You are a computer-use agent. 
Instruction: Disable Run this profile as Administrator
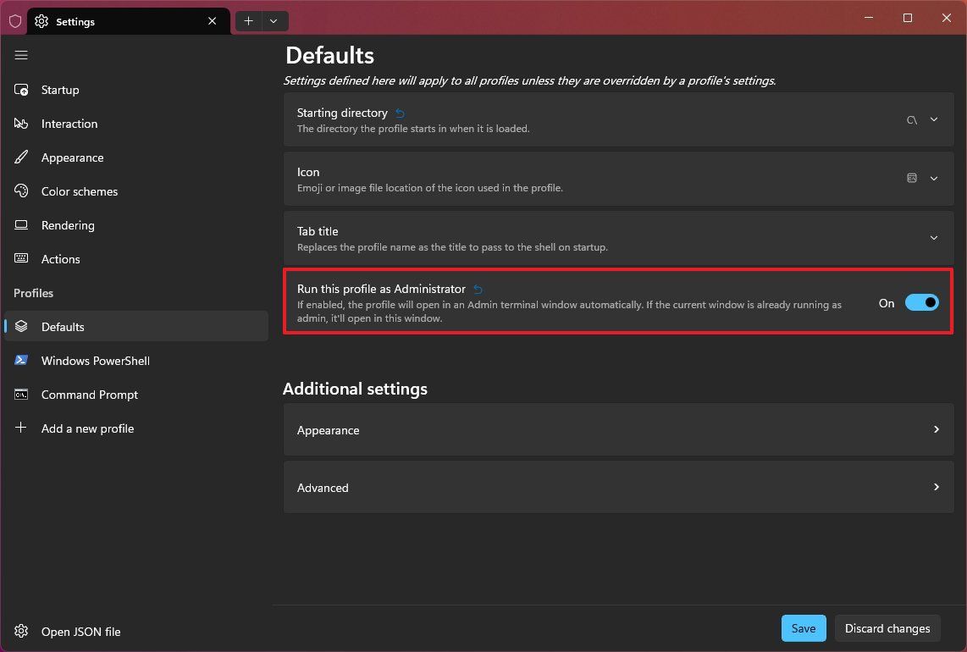click(922, 302)
